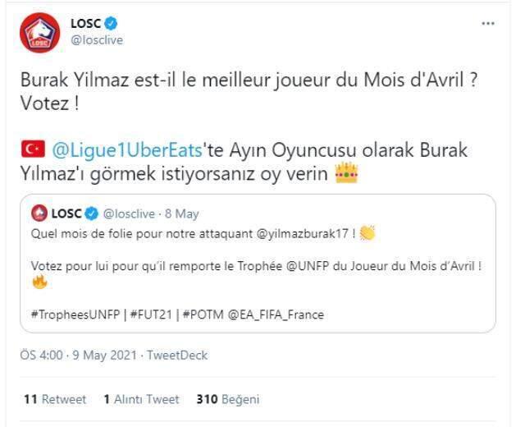Open the @yilmazburak17 mention
The image size is (525, 427).
point(303,233)
